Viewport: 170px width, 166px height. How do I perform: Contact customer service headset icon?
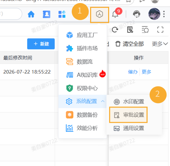tap(136, 14)
